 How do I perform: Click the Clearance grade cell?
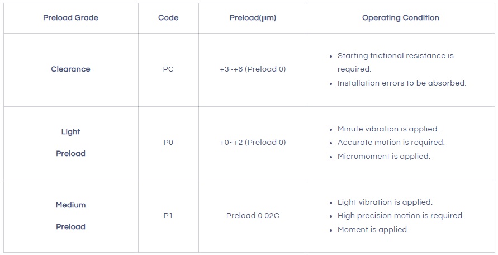pos(70,69)
